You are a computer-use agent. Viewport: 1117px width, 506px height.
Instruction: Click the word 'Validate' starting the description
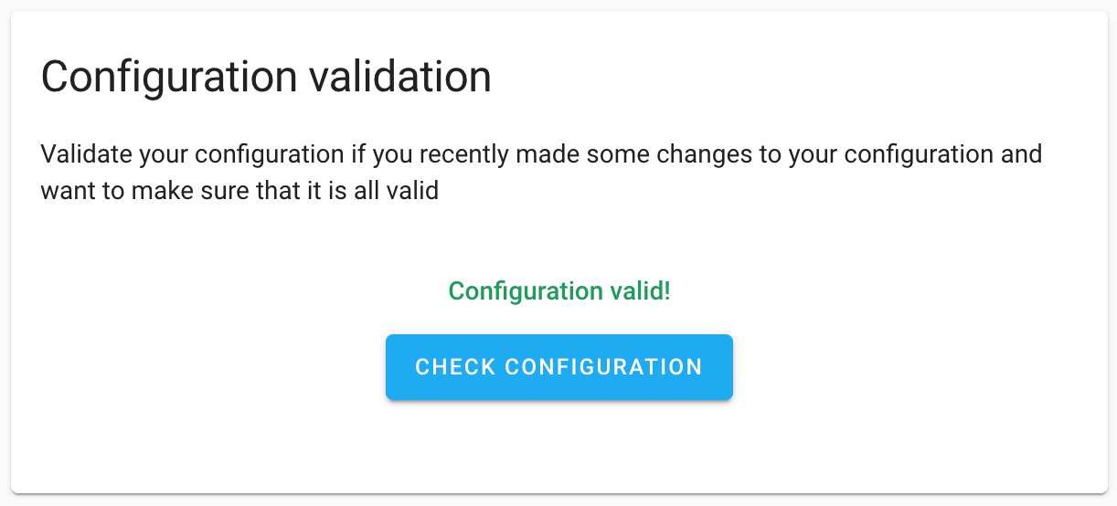click(x=87, y=153)
